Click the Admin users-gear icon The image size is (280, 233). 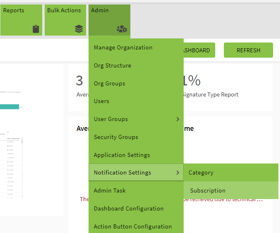pyautogui.click(x=122, y=29)
